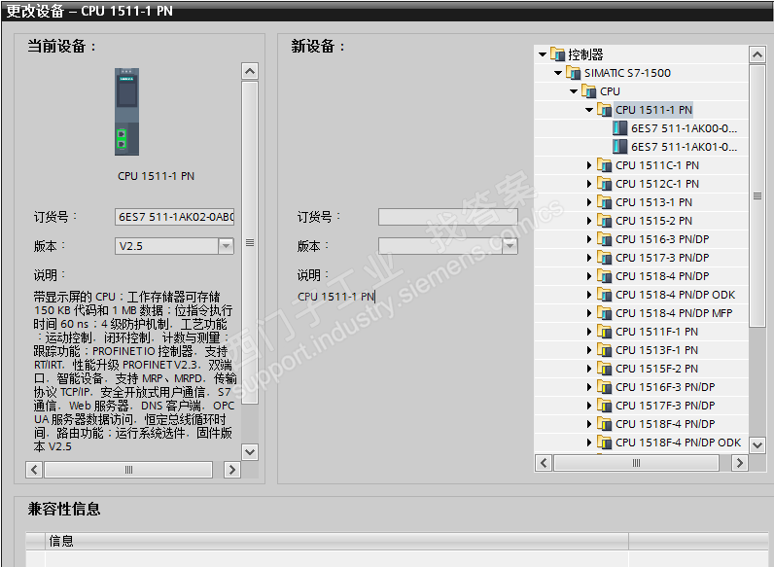Screen dimensions: 774x567
Task: Click current device panel scroll-down arrow
Action: click(x=250, y=452)
